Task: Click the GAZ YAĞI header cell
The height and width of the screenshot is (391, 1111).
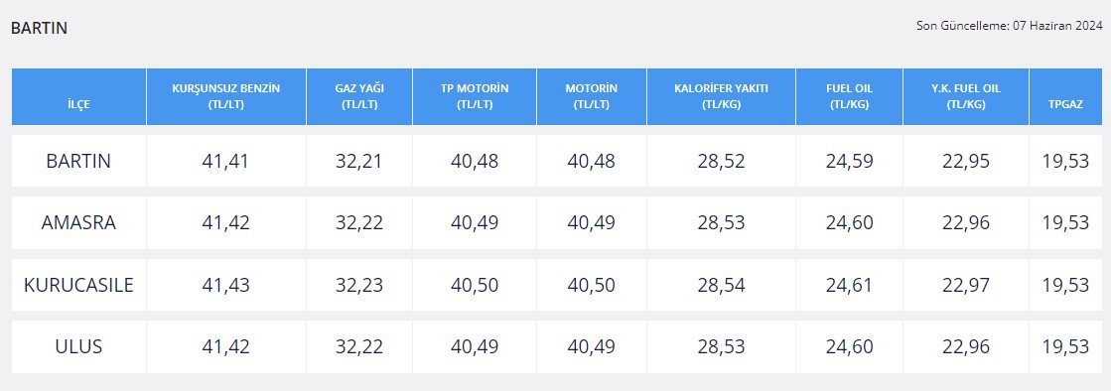Action: [359, 97]
